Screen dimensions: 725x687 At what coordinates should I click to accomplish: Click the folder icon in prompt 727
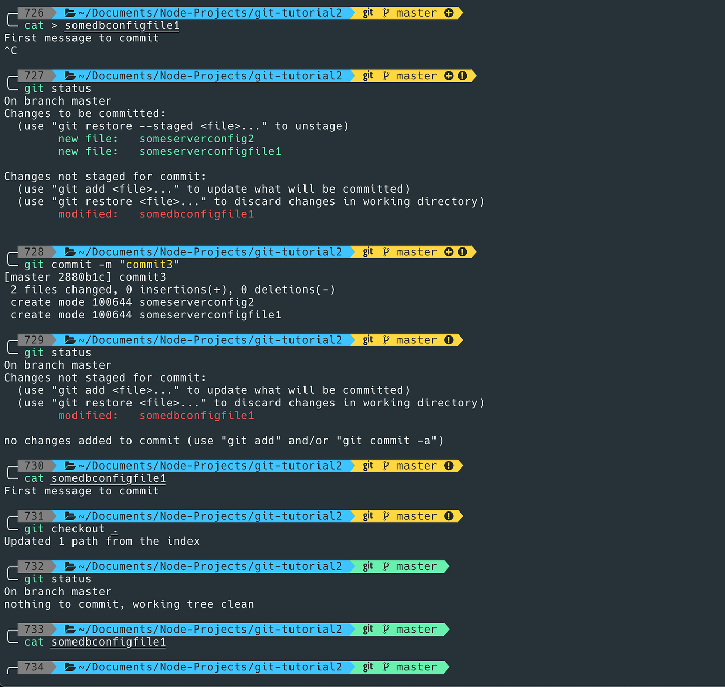(70, 76)
